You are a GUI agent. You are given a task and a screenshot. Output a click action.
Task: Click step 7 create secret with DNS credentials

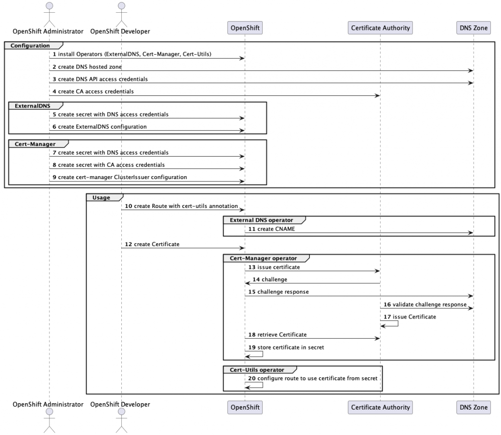(x=110, y=153)
